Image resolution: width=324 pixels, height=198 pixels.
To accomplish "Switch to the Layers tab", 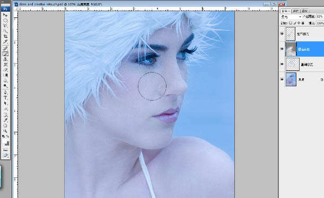I will click(286, 11).
